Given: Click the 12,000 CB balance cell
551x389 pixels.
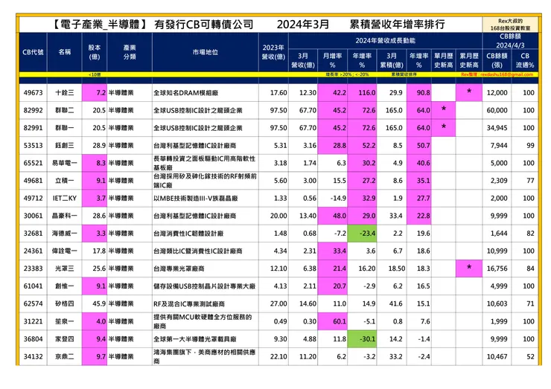Looking at the screenshot, I should (x=497, y=93).
